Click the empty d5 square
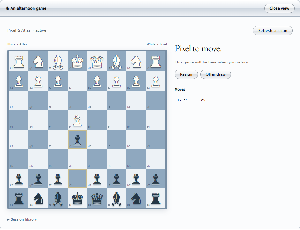Viewport: 300px width, 230px height. [97, 139]
